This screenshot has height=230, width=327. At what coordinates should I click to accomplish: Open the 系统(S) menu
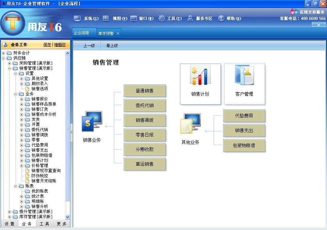(x=91, y=19)
